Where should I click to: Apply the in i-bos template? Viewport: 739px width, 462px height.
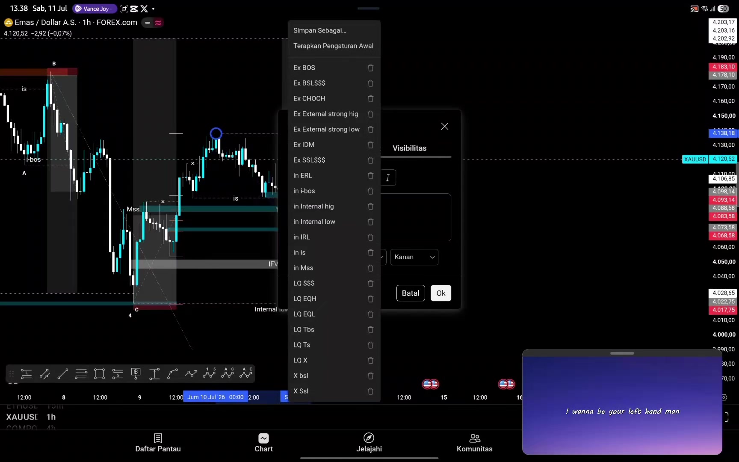pos(304,191)
